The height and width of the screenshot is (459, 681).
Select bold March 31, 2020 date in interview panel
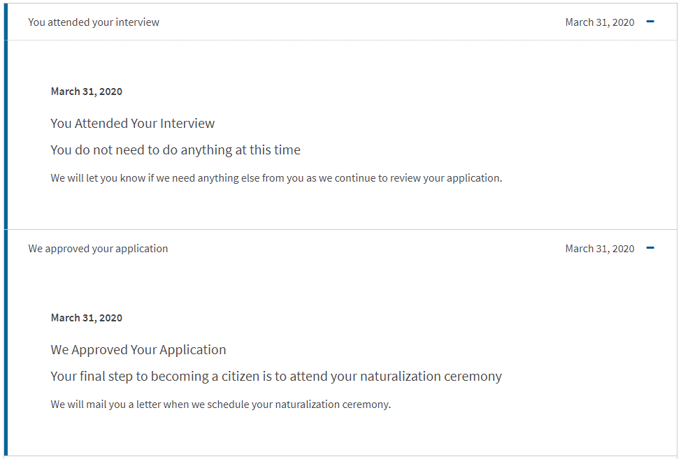[87, 92]
